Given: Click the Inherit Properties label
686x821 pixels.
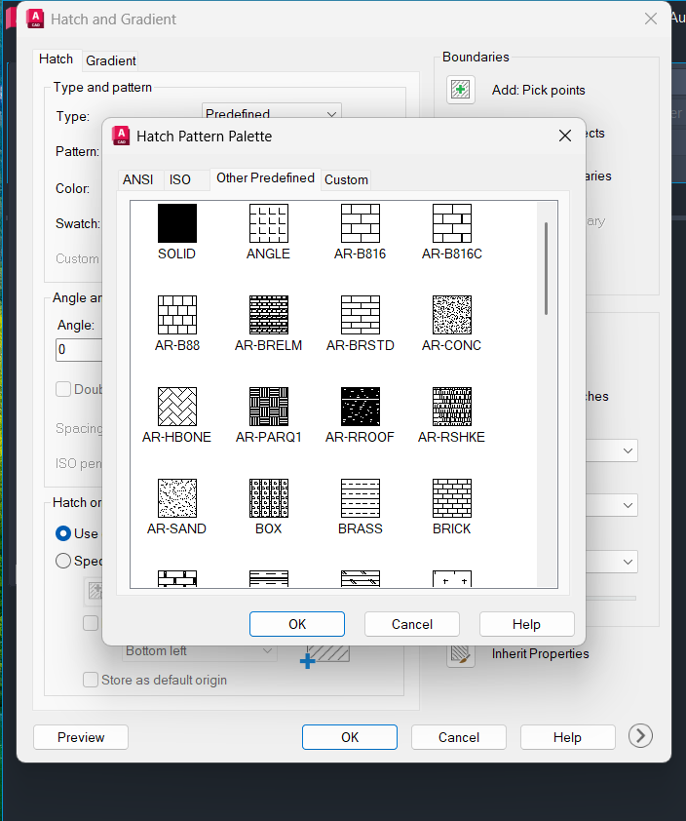Looking at the screenshot, I should pos(541,653).
